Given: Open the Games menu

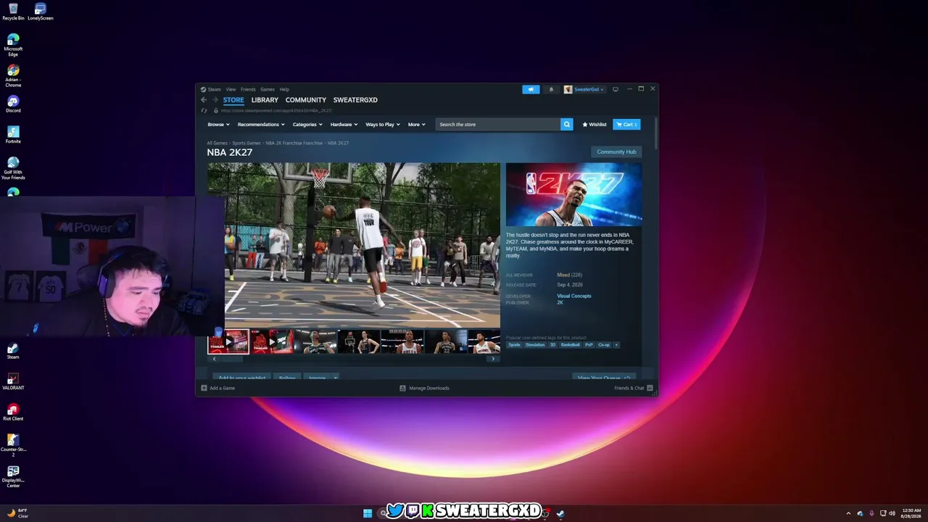Looking at the screenshot, I should coord(268,89).
